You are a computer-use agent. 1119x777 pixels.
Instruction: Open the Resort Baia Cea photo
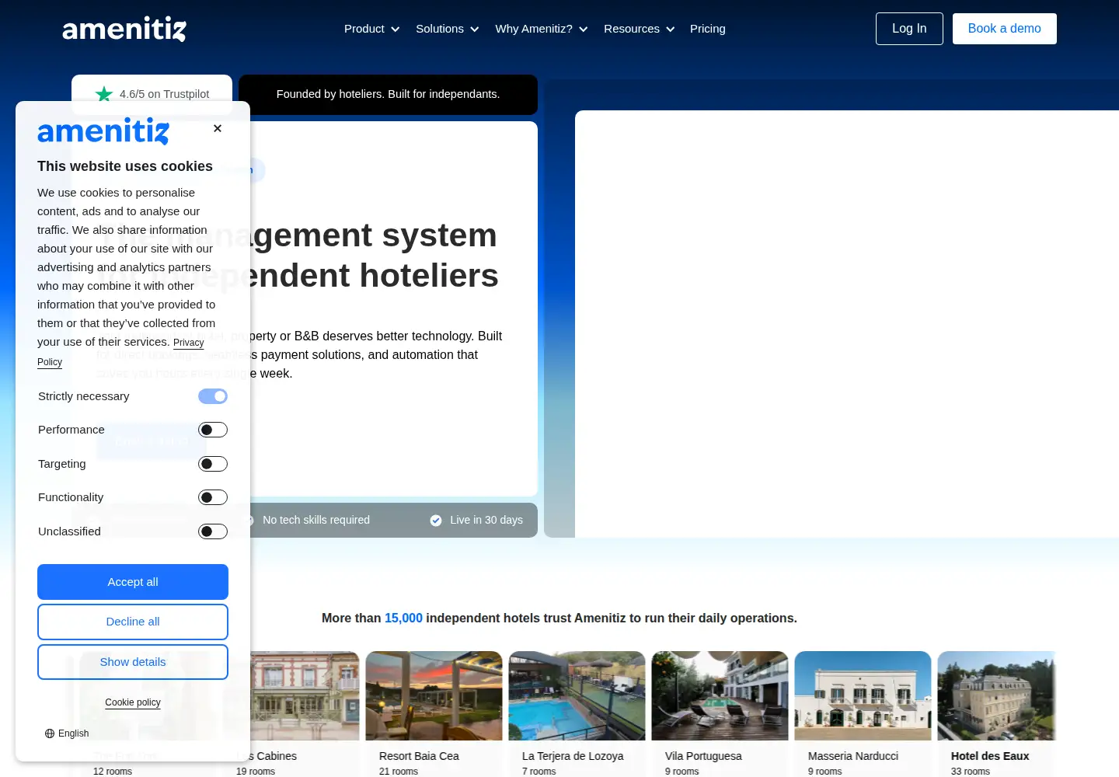(x=434, y=695)
